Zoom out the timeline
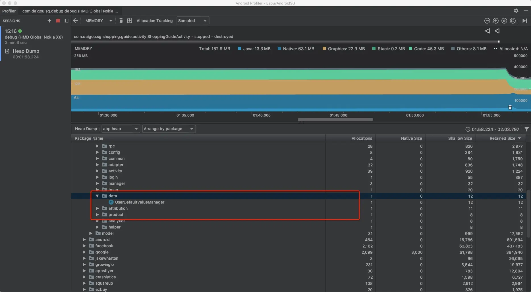The height and width of the screenshot is (292, 531). click(x=487, y=21)
